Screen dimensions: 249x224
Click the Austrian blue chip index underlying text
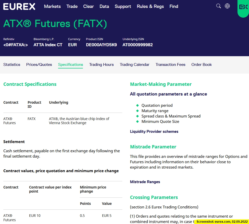[79, 121]
